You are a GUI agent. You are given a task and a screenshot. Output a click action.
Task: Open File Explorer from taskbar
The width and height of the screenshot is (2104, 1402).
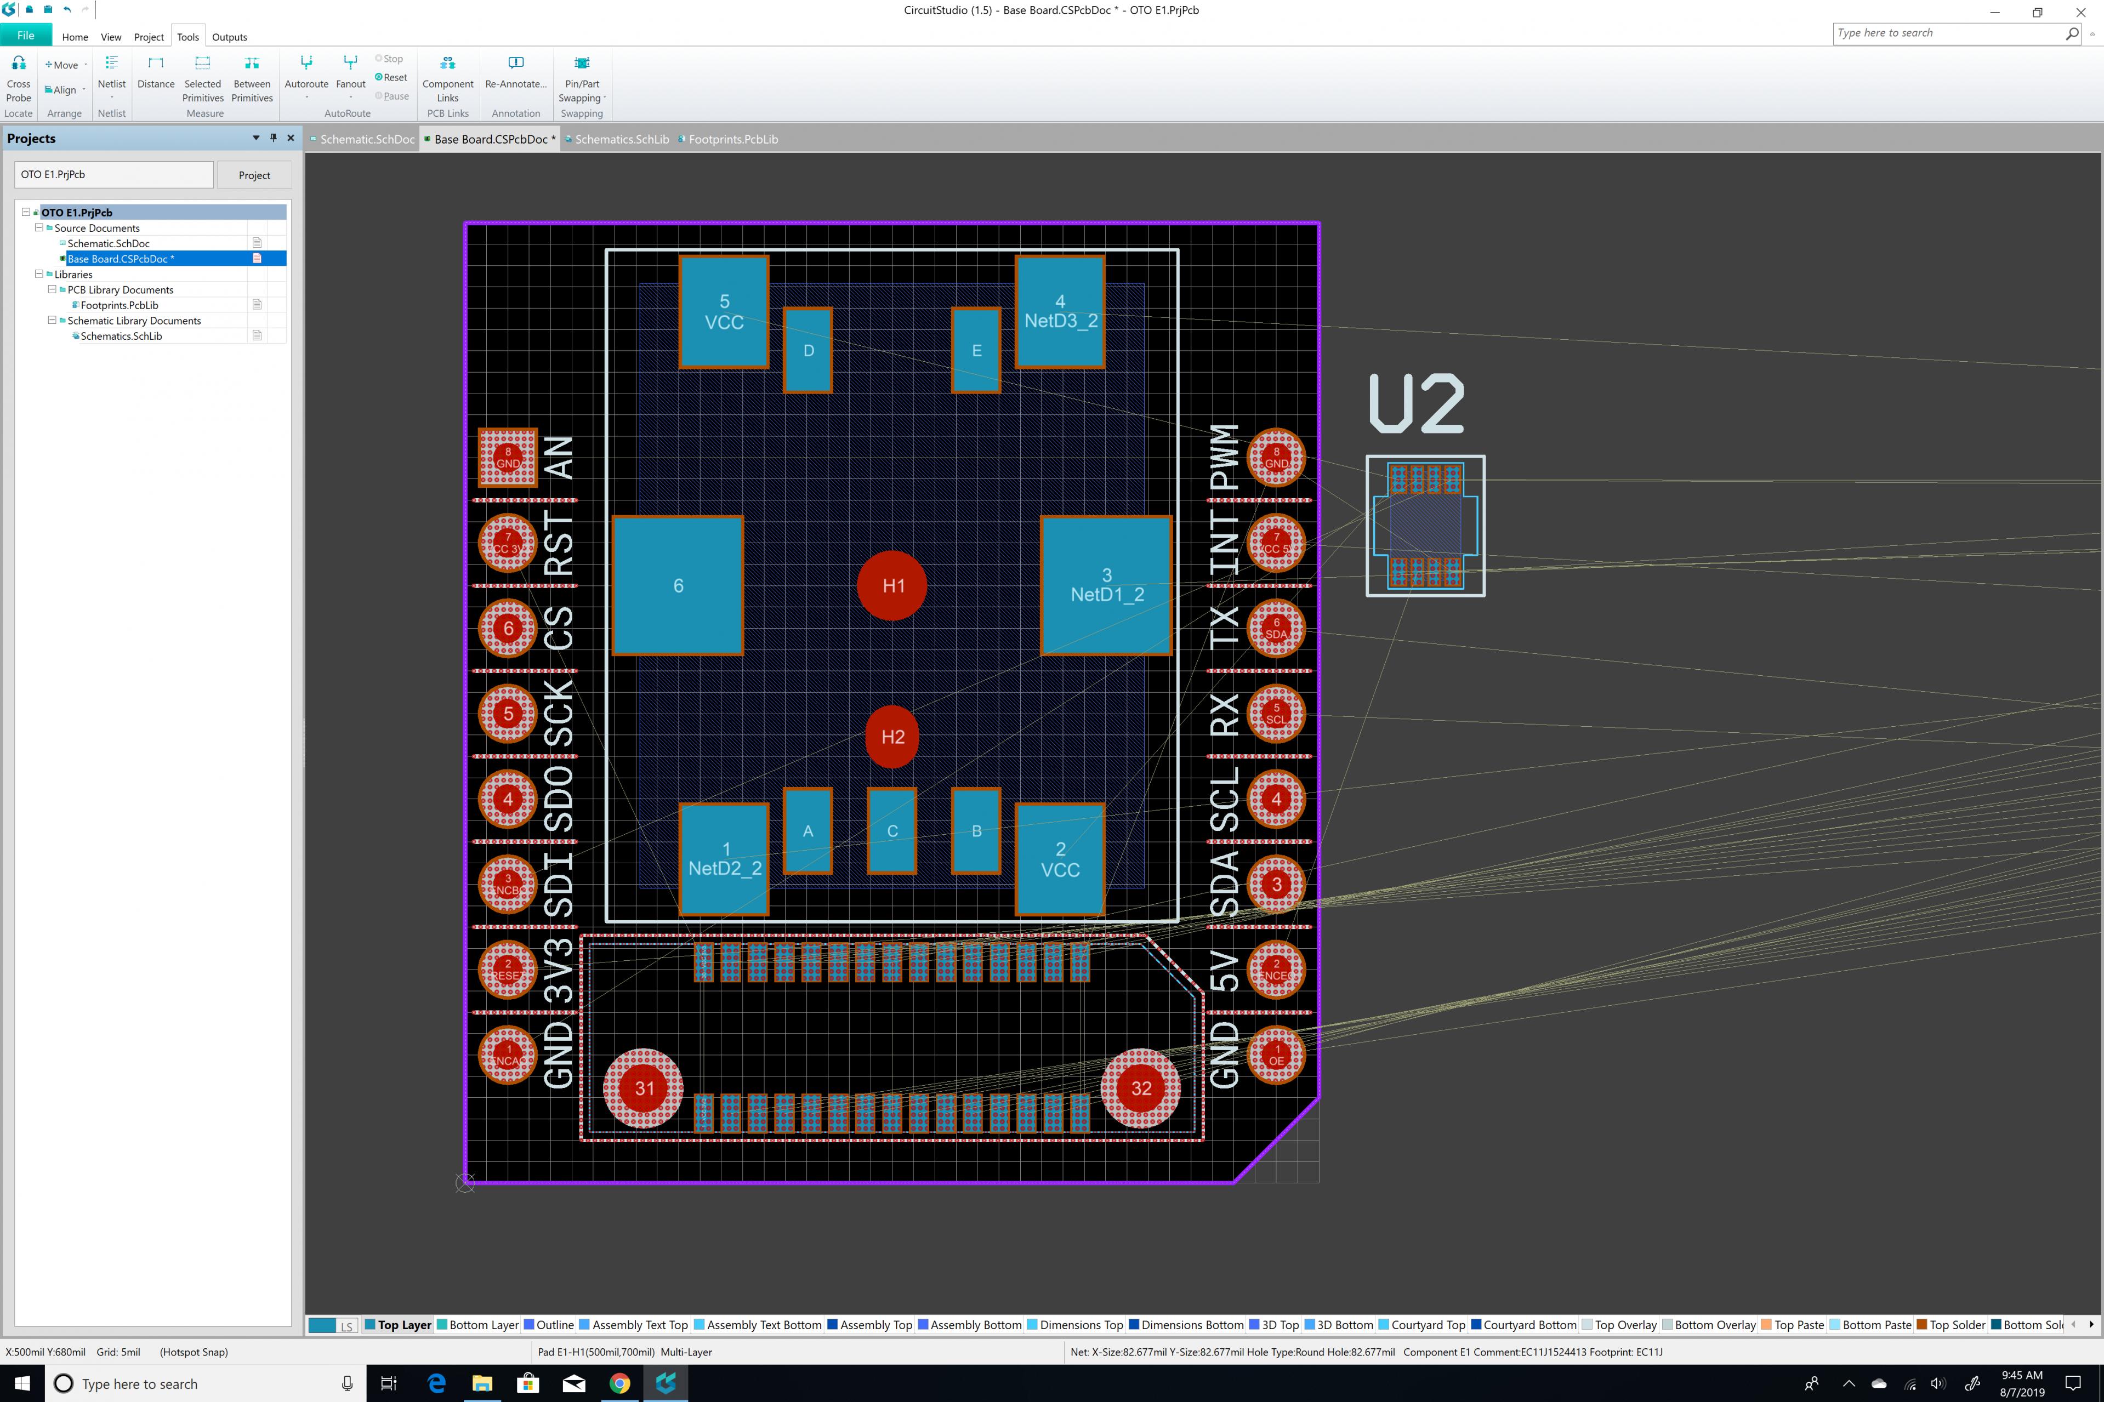coord(482,1383)
